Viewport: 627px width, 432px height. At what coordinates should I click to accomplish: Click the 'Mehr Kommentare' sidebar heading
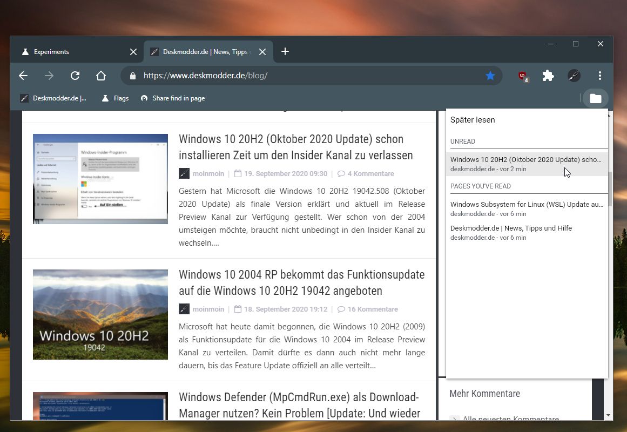(484, 394)
